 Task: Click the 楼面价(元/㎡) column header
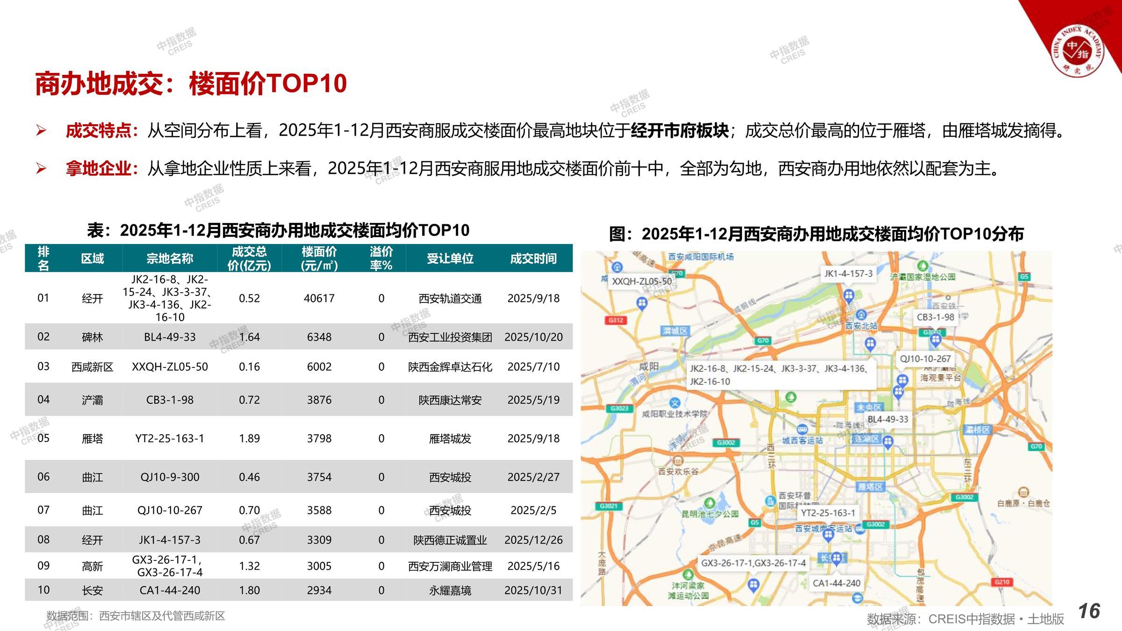point(319,258)
